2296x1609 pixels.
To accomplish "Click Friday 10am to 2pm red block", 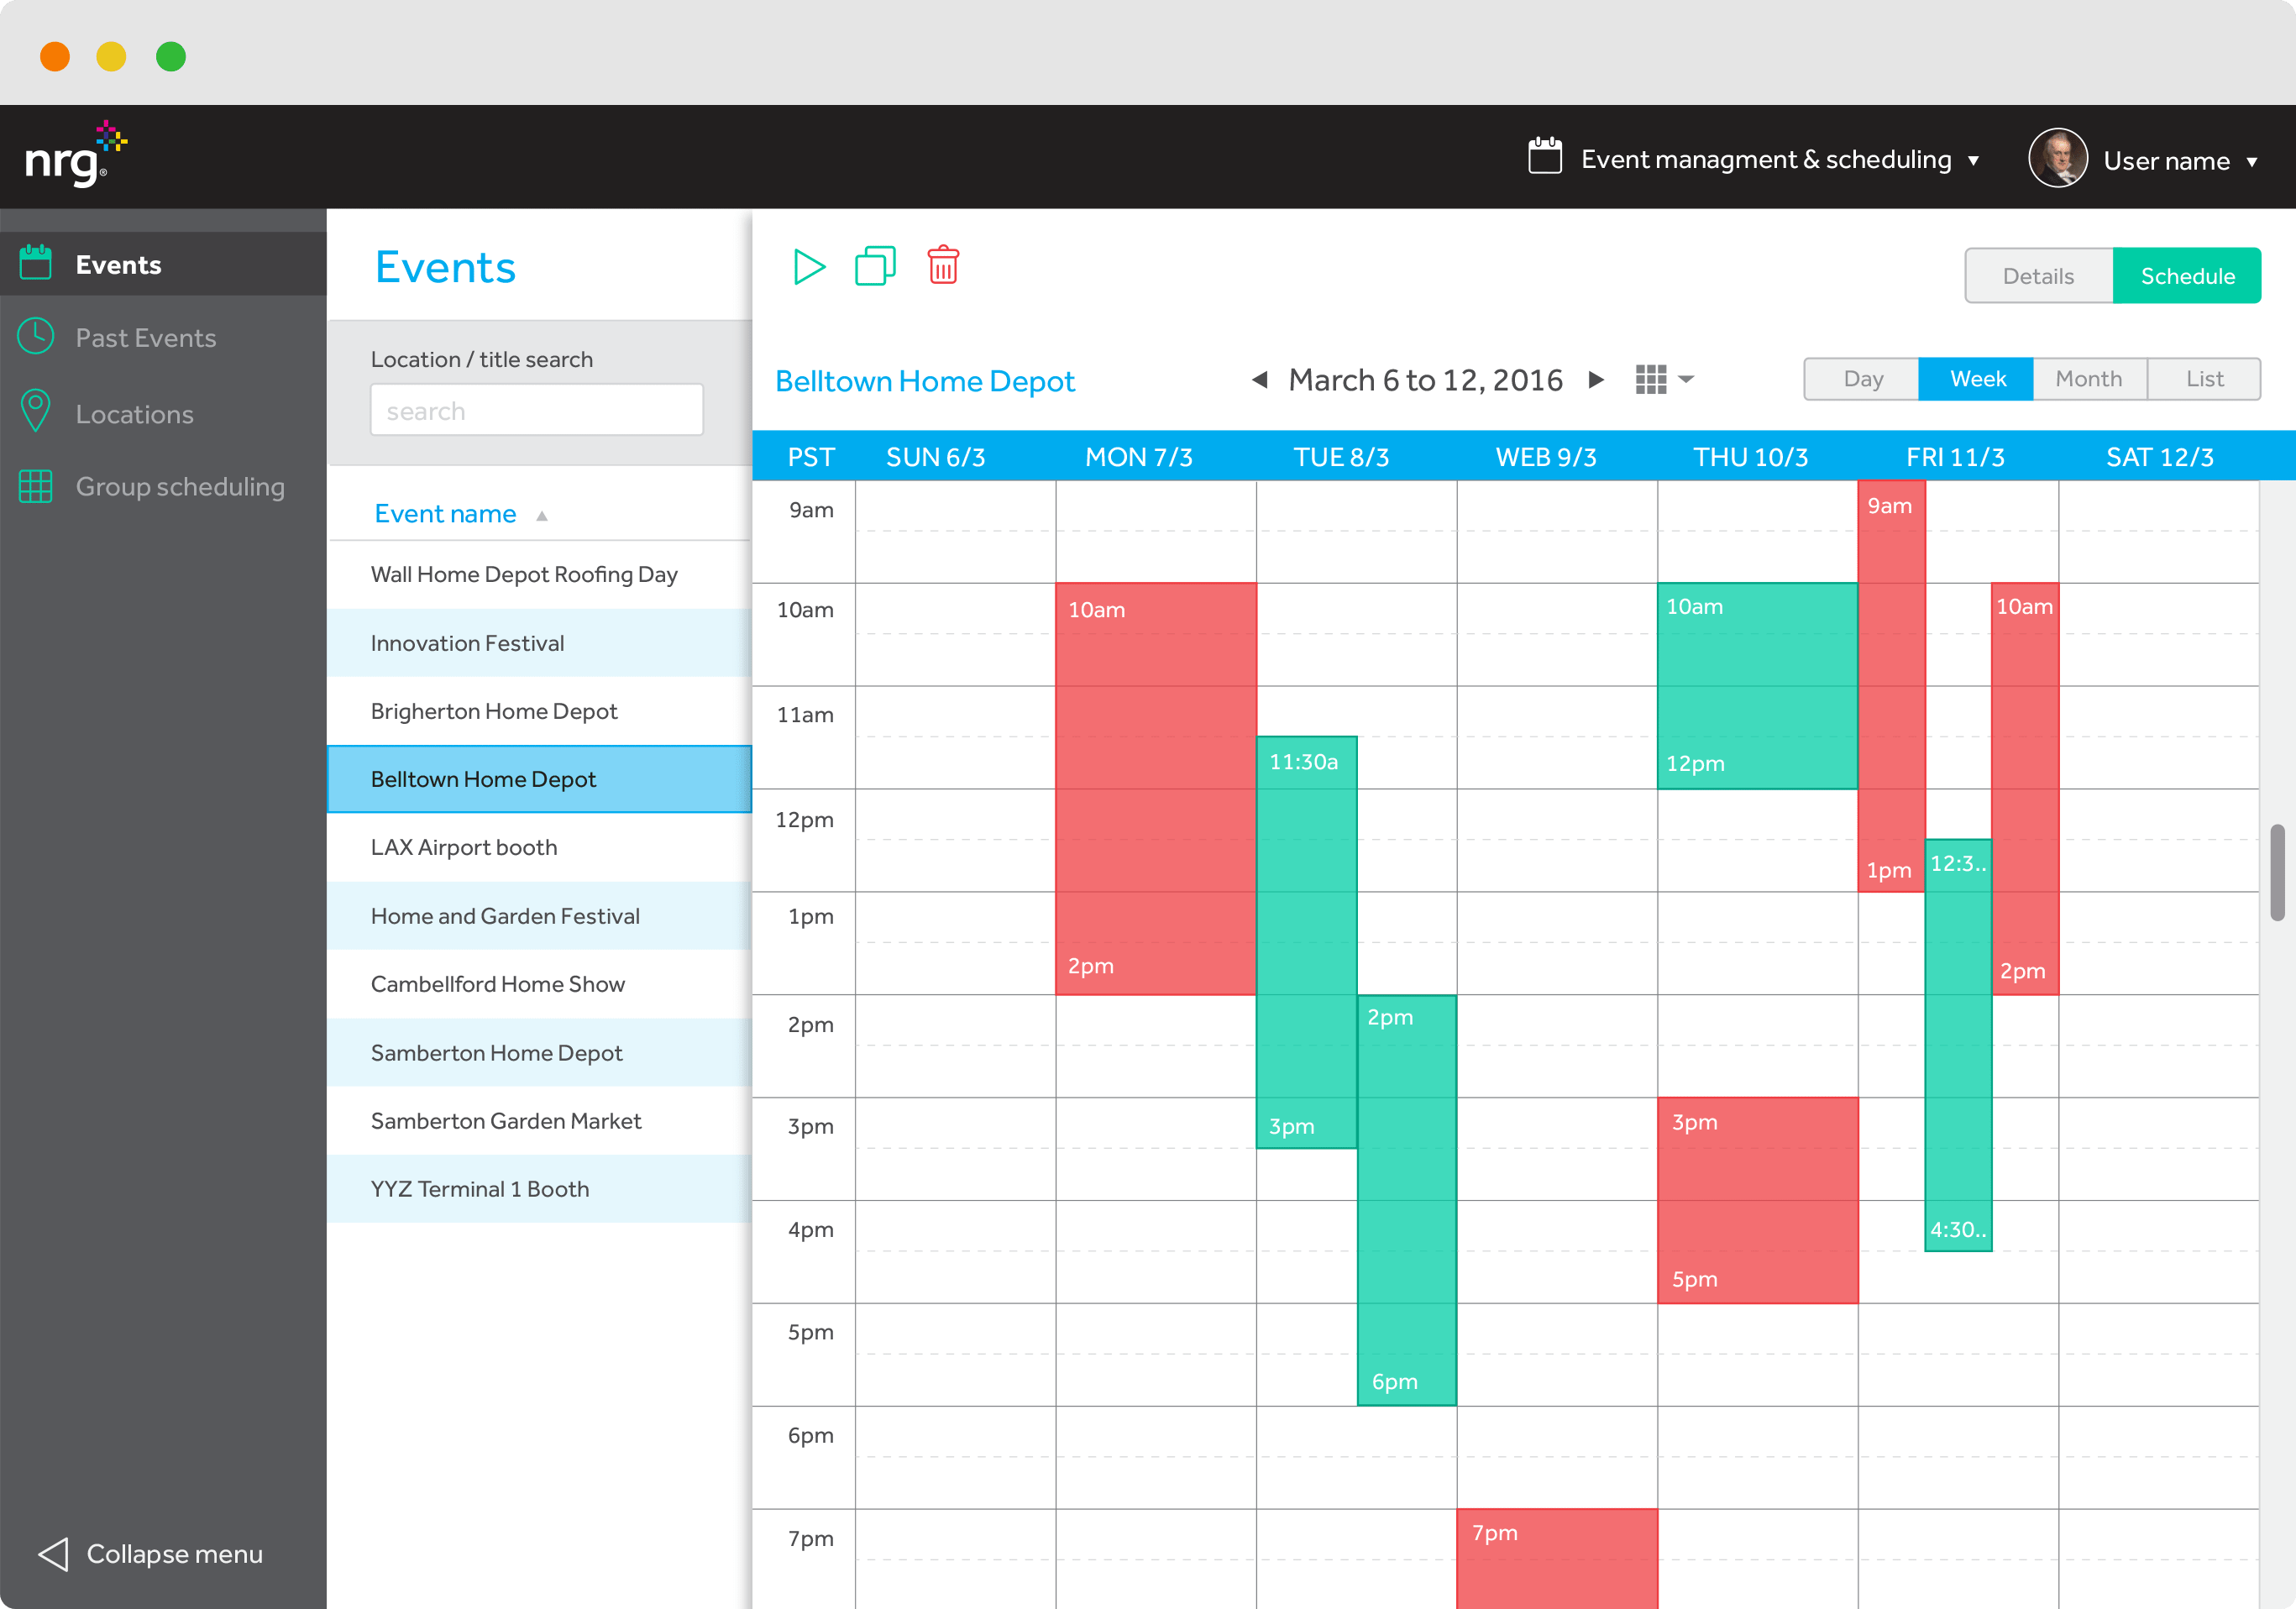I will point(2025,789).
